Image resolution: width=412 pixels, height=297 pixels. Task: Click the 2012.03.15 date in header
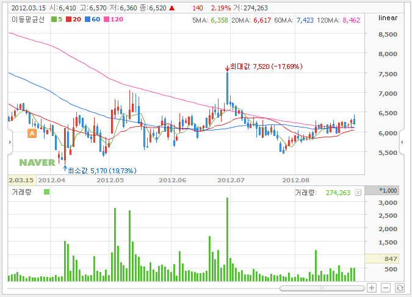tap(29, 8)
